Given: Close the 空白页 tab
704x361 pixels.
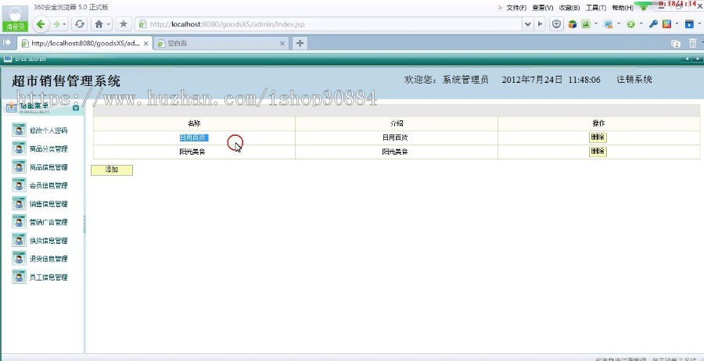Looking at the screenshot, I should click(x=282, y=44).
